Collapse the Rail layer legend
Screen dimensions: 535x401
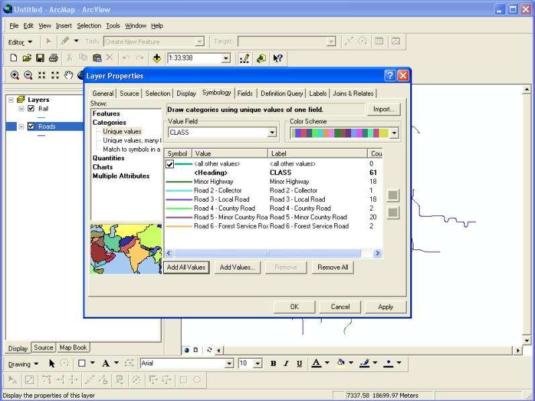pos(21,109)
